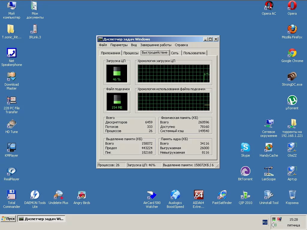This screenshot has width=307, height=230.
Task: Click the HD Tune desktop shortcut
Action: click(11, 124)
